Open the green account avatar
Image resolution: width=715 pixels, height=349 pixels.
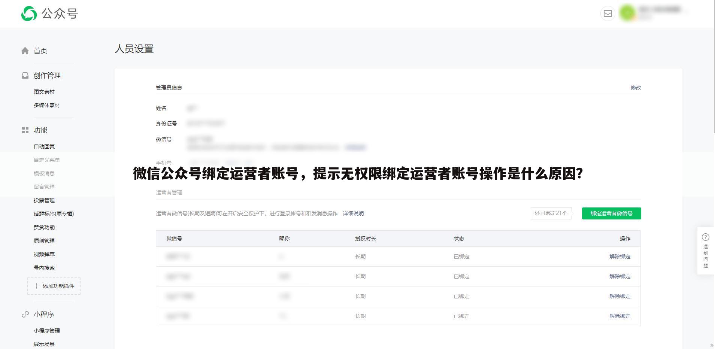coord(627,13)
